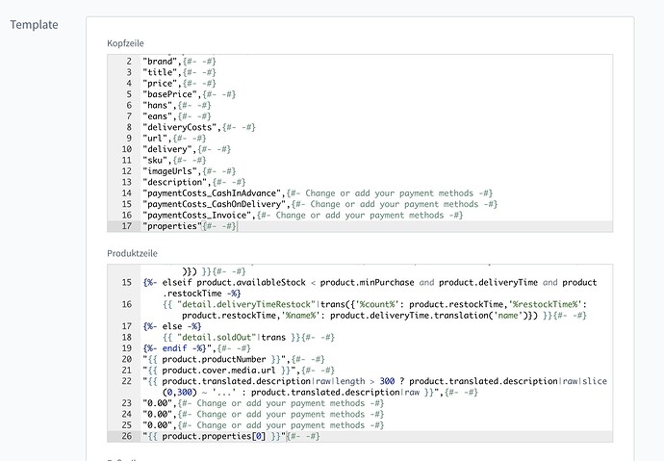This screenshot has height=461, width=664.
Task: Click line number 14 in Kopfzeile gutter
Action: (x=127, y=193)
